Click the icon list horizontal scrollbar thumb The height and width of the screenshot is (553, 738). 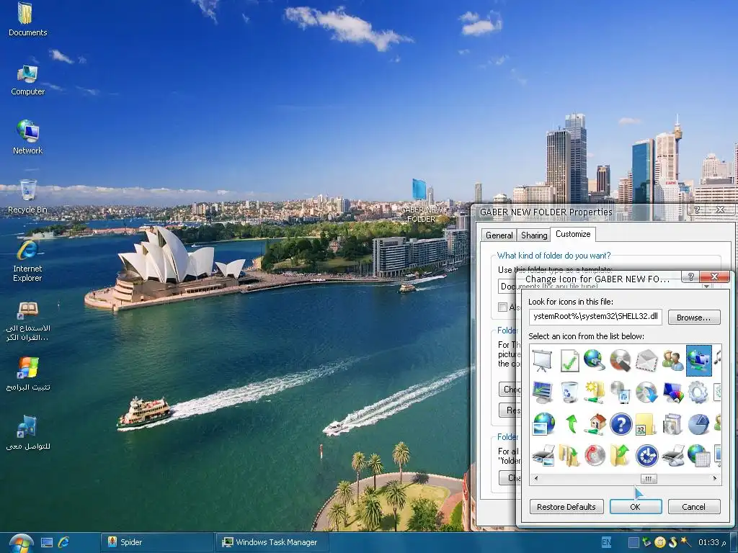[648, 479]
